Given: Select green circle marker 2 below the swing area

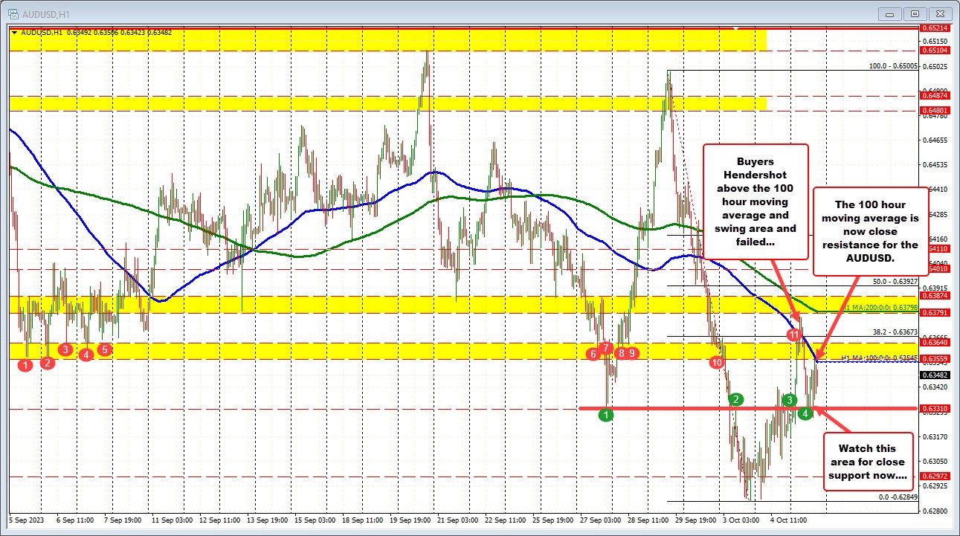Looking at the screenshot, I should click(735, 398).
